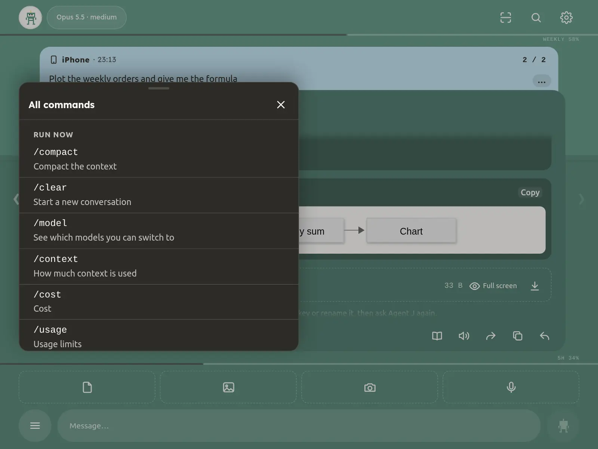598x449 pixels.
Task: Focus the Message input field
Action: click(299, 426)
